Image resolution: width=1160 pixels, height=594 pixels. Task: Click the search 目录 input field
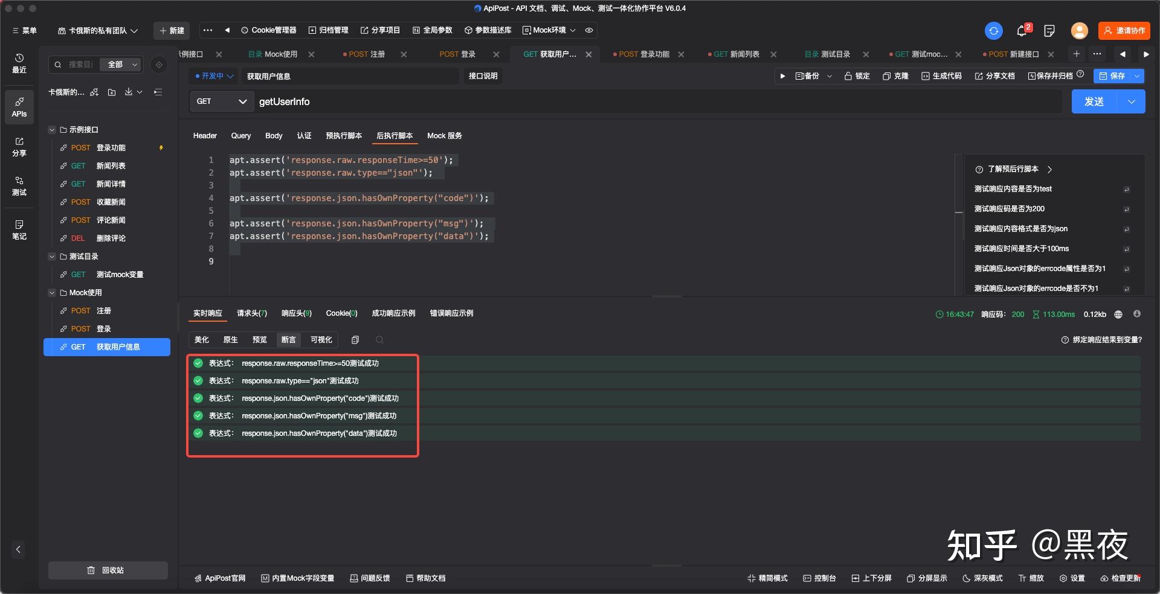click(81, 65)
